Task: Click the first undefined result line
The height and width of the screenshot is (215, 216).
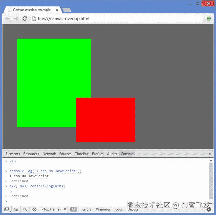Action: 19,181
